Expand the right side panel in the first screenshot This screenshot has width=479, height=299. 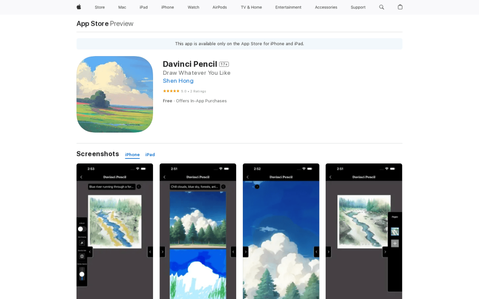click(x=150, y=252)
